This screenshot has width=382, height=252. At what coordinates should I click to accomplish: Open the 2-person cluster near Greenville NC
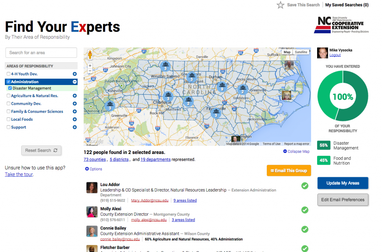(x=242, y=89)
